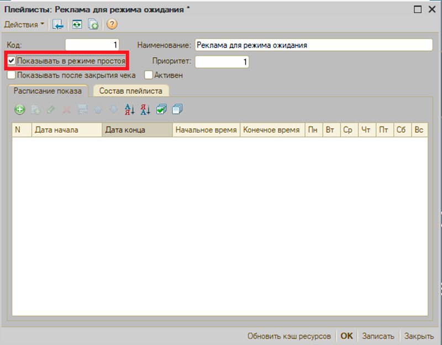Screen dimensions: 442x345
Task: Select the 'Расписание показа' tab
Action: coord(48,91)
